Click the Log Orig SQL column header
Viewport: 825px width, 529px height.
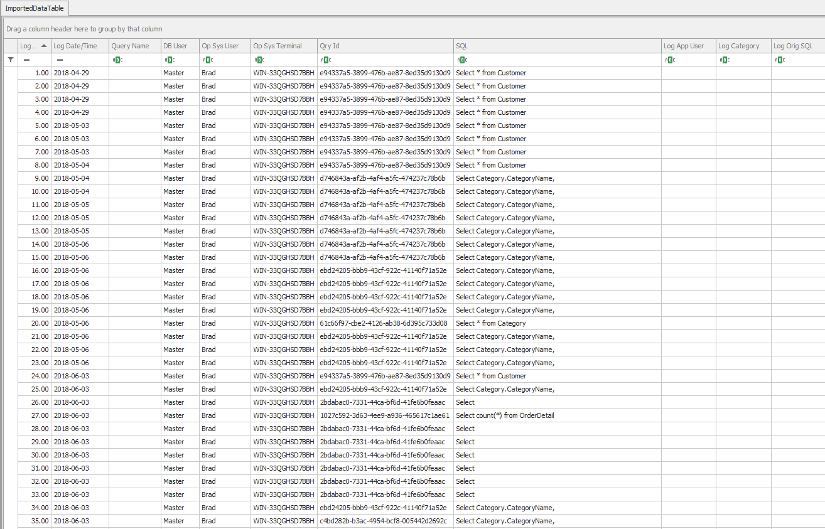pyautogui.click(x=797, y=46)
